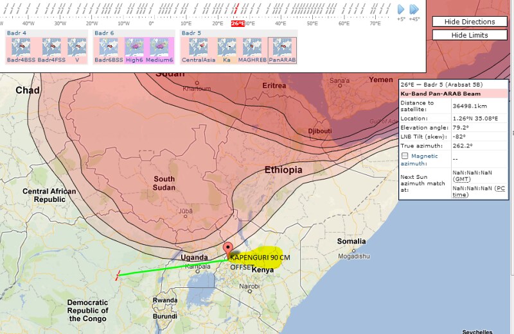Screen dimensions: 514x334
Task: Click the 26°E marker on longitude ruler
Action: click(x=238, y=24)
